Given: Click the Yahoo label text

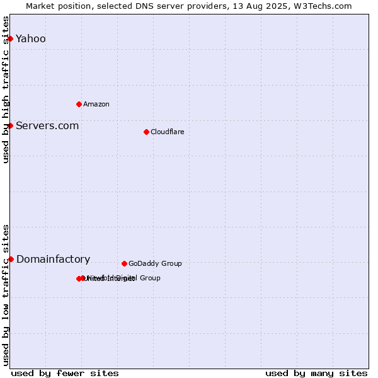Looking at the screenshot, I should (x=31, y=39).
